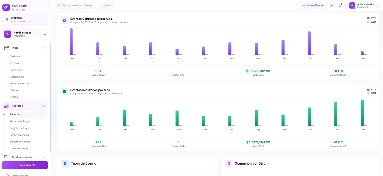Click the Eventos Realizados green calendar icon
This screenshot has height=176, width=383.
click(64, 92)
